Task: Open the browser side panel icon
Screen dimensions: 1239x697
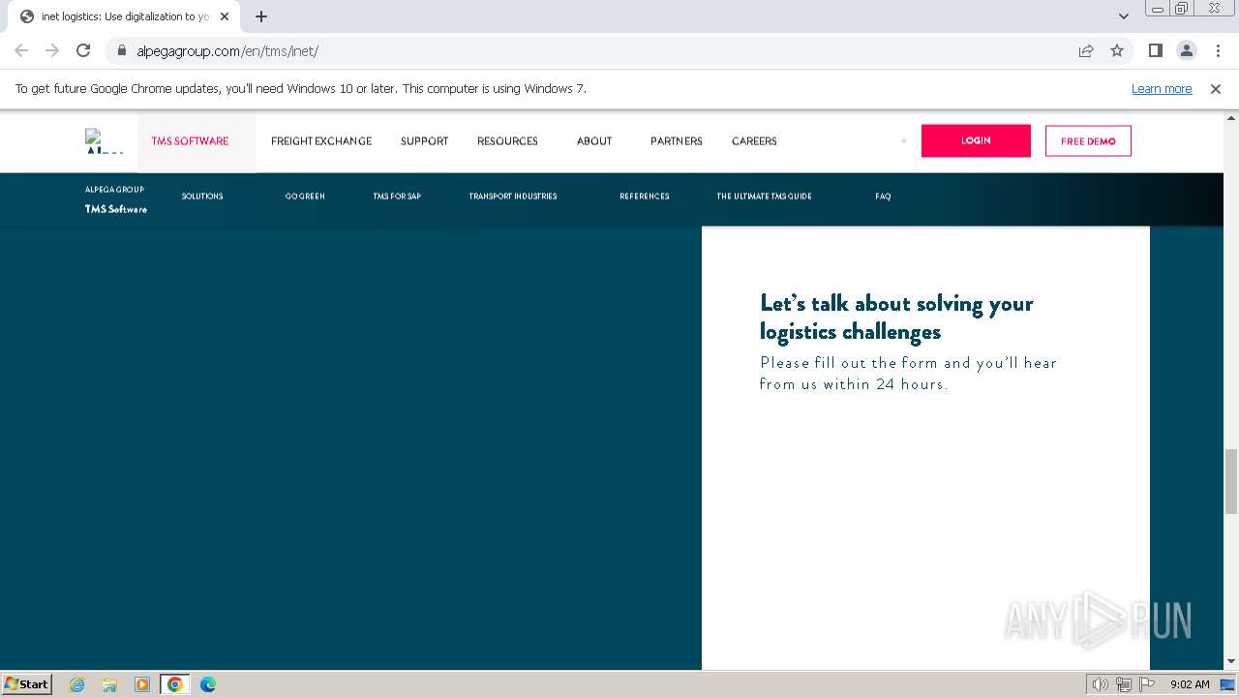Action: (x=1155, y=50)
